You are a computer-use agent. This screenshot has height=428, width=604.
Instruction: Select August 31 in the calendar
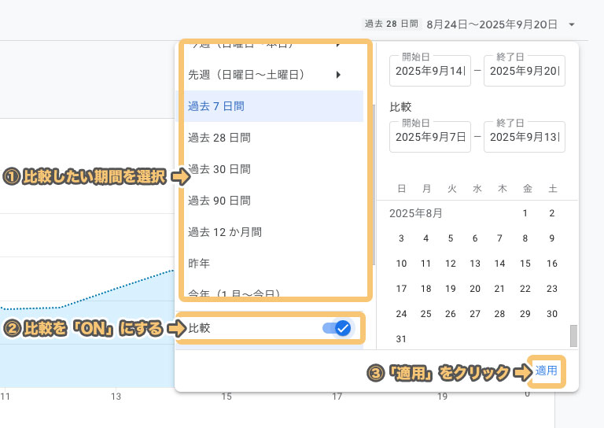(x=402, y=339)
